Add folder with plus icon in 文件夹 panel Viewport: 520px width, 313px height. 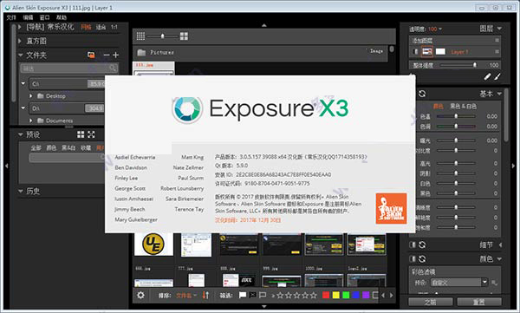[x=116, y=55]
